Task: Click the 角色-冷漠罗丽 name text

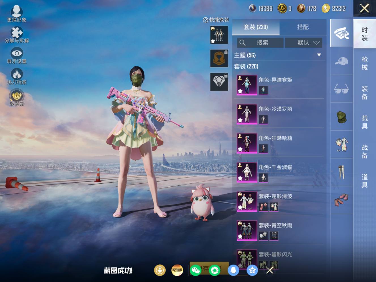Action: pos(275,109)
